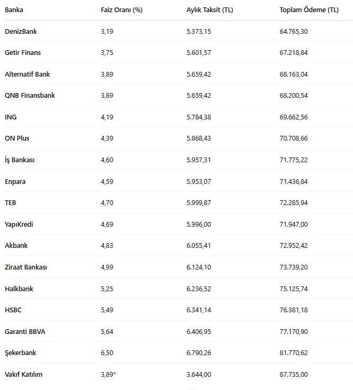Click Garanti BBVA bank name
The height and width of the screenshot is (390, 353).
25,331
